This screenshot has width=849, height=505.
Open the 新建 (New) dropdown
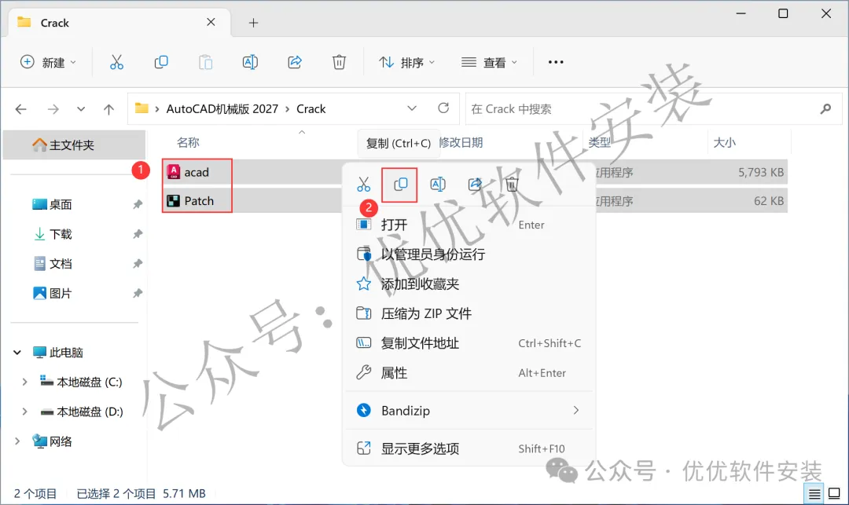(48, 62)
